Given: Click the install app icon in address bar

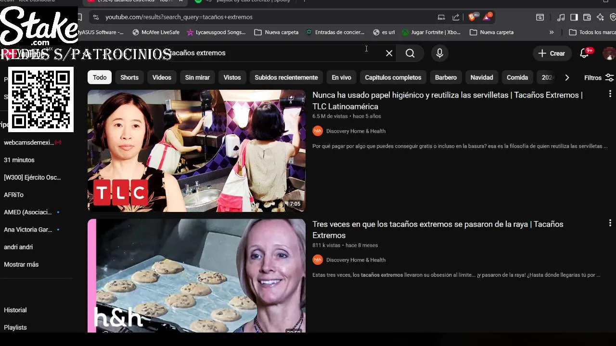Looking at the screenshot, I should (x=441, y=17).
